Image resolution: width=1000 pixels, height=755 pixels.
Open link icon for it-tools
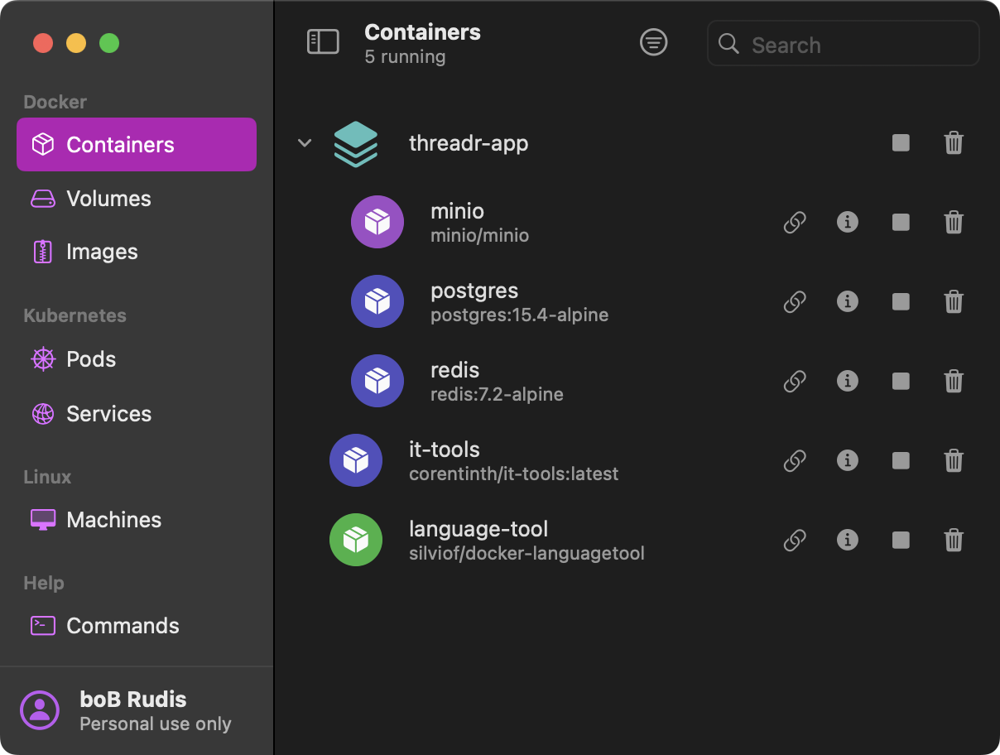coord(795,460)
